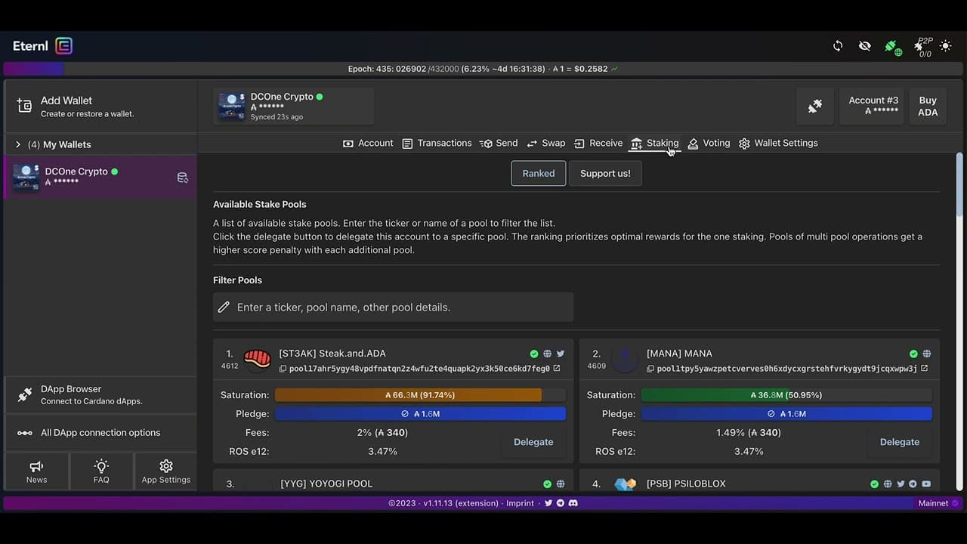Click the [YYG] YOYOGI POOL name
Screen dimensions: 967x544
pyautogui.click(x=326, y=484)
